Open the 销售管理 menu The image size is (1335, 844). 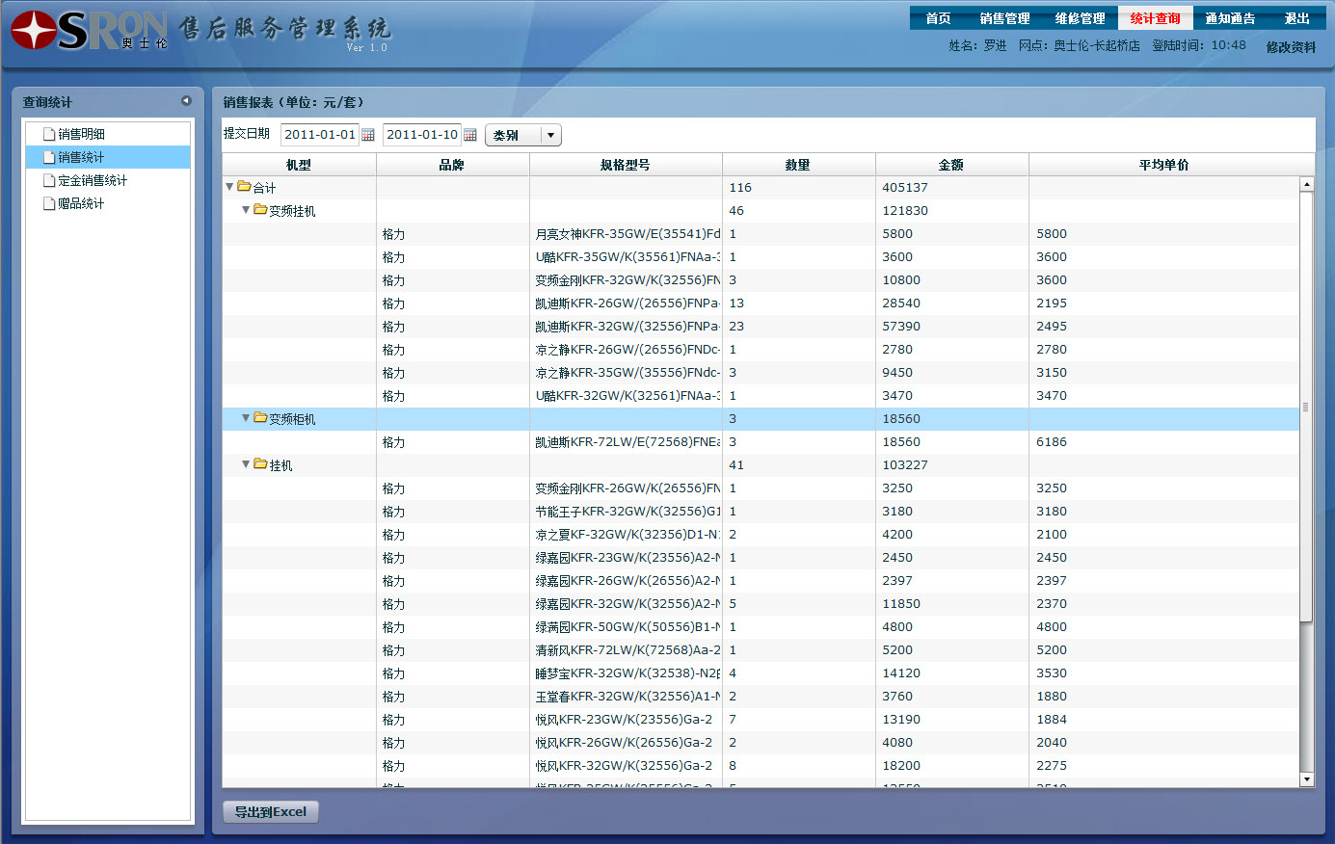[1004, 18]
